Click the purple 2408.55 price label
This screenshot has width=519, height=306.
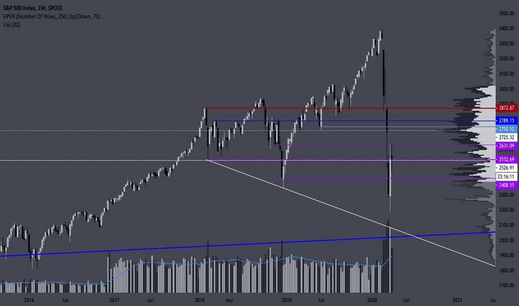click(x=506, y=185)
